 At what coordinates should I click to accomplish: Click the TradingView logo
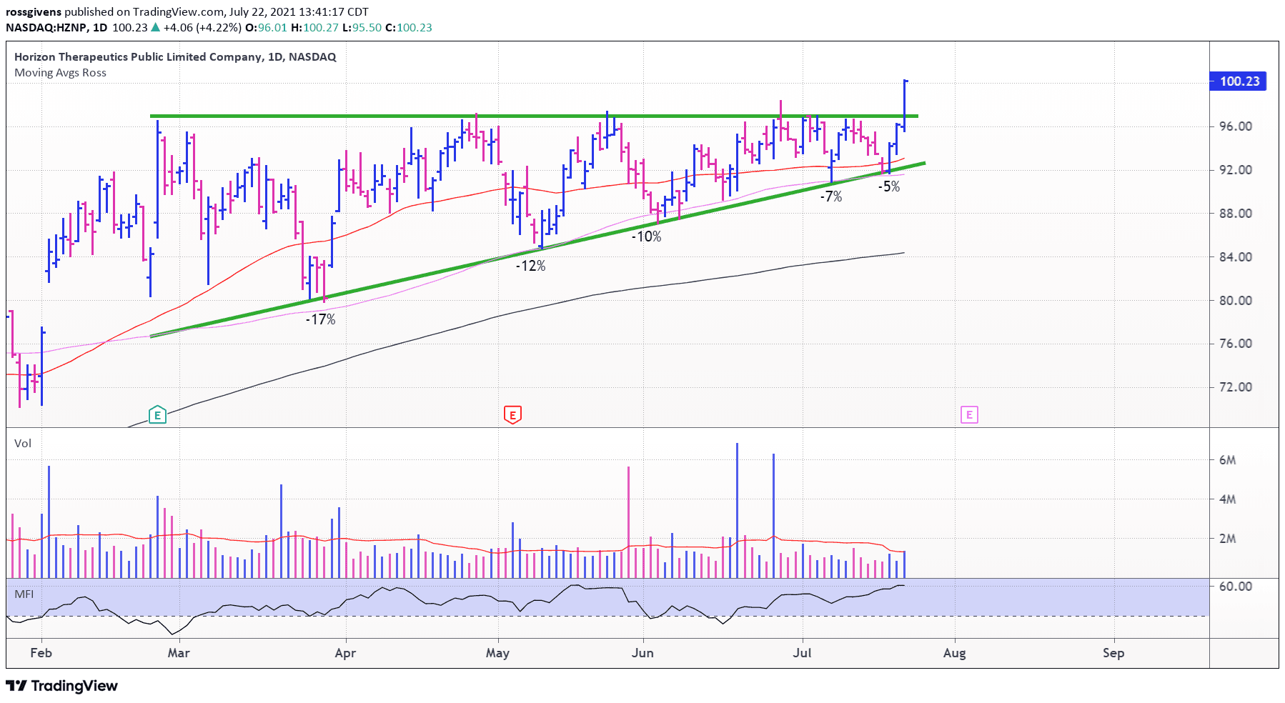pos(61,686)
